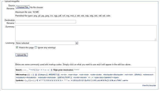
Task: Insert the {{Reflist}} template markup
Action: [x=138, y=74]
